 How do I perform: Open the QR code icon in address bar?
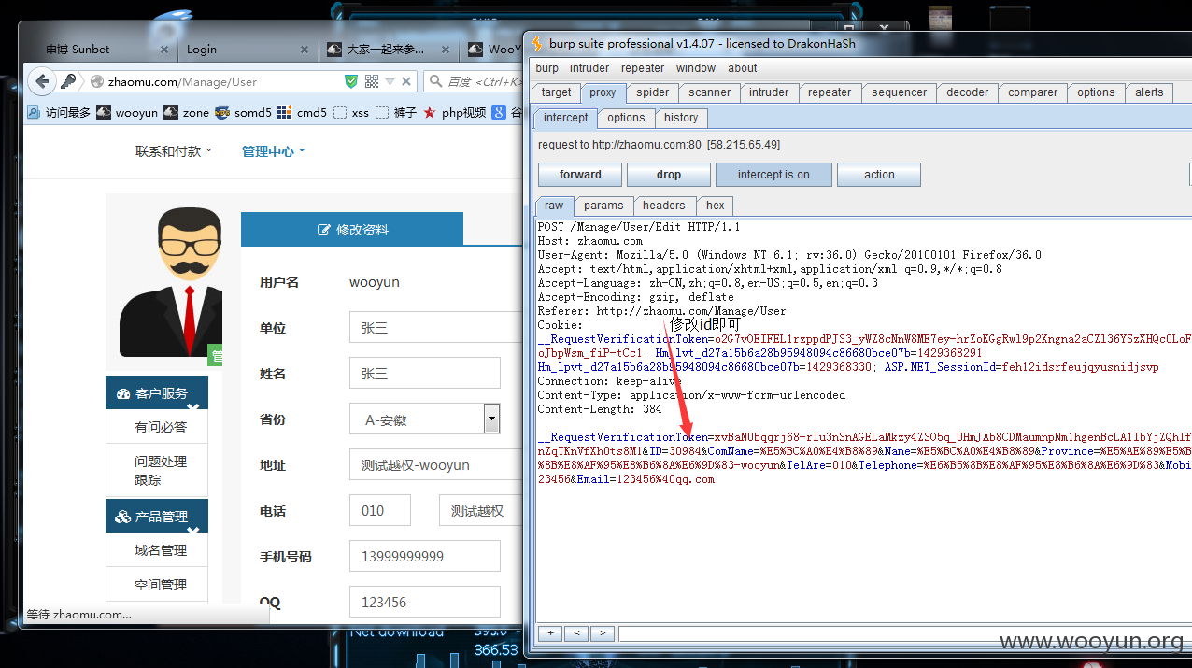[x=372, y=81]
